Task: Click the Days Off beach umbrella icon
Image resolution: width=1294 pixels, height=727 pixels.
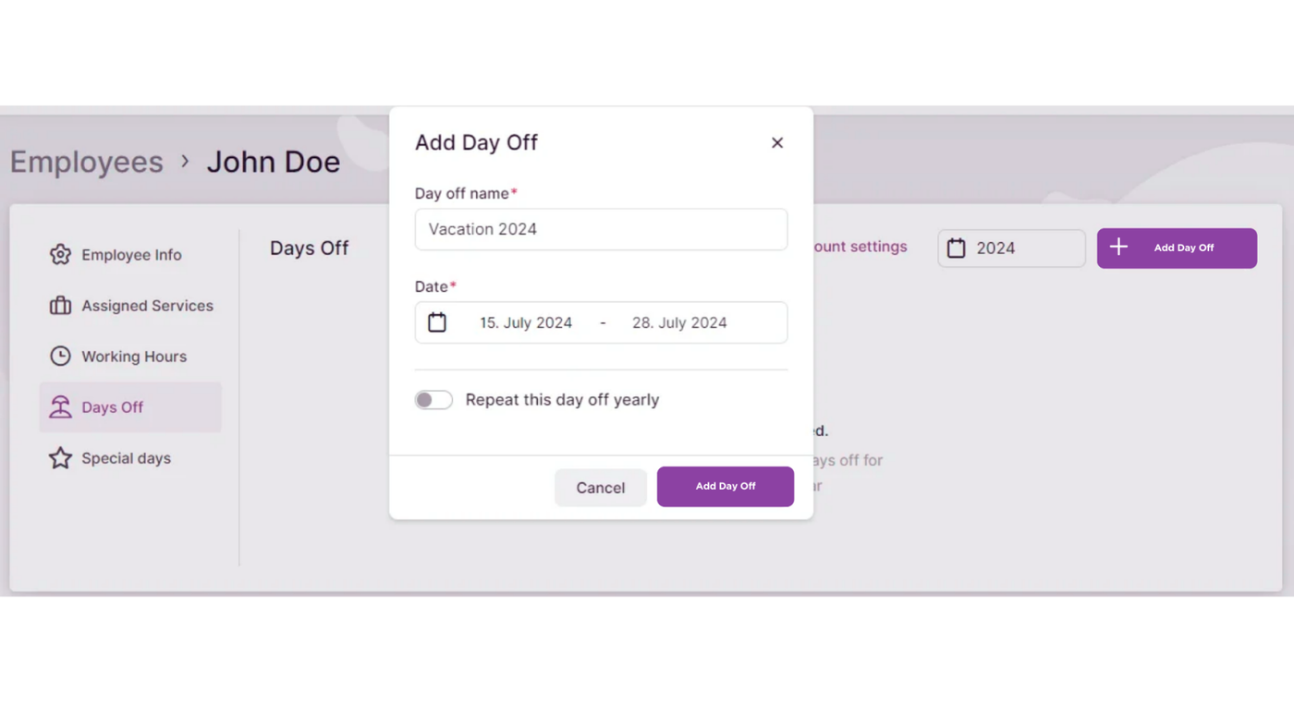Action: [x=60, y=407]
